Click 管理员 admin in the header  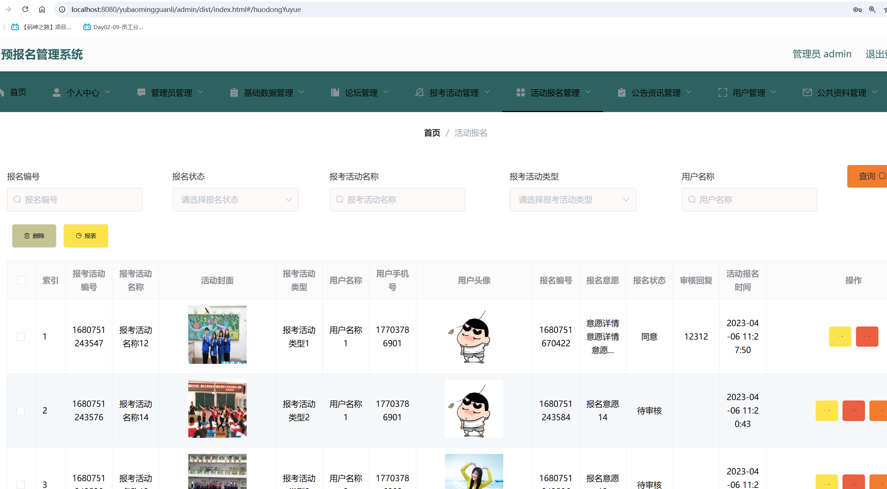click(822, 54)
